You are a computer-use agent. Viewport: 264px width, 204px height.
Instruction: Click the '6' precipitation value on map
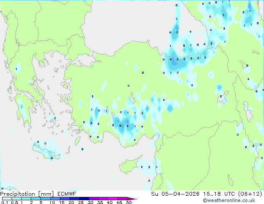coord(120,126)
